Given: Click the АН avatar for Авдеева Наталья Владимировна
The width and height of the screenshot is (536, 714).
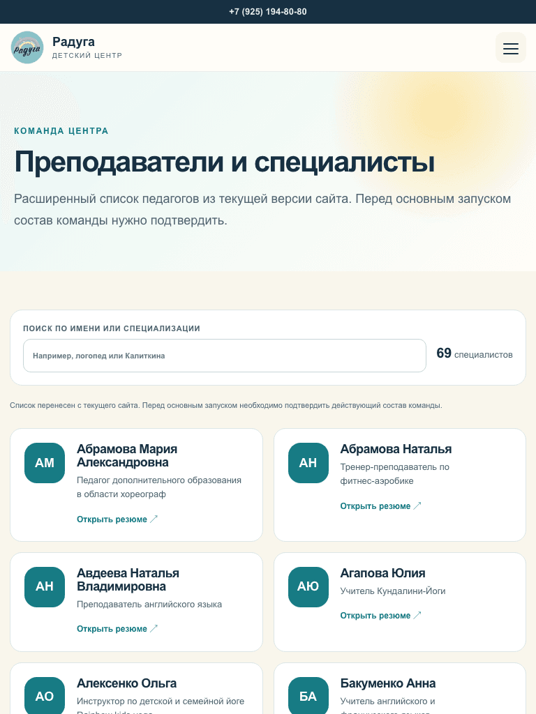Looking at the screenshot, I should click(x=45, y=586).
